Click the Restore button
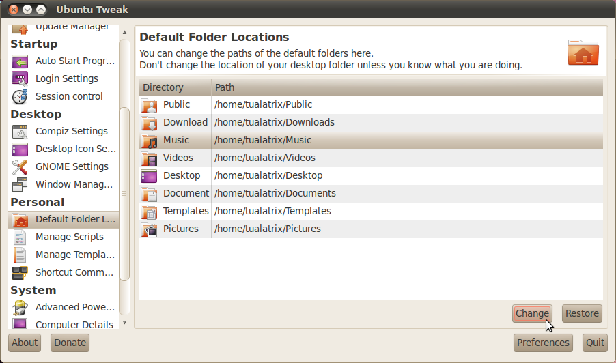The width and height of the screenshot is (616, 363). pos(582,314)
